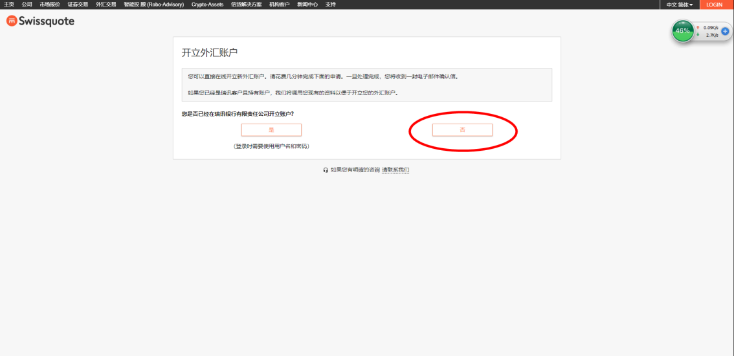This screenshot has height=356, width=734.
Task: Open the 市场报价 menu item
Action: click(x=50, y=5)
